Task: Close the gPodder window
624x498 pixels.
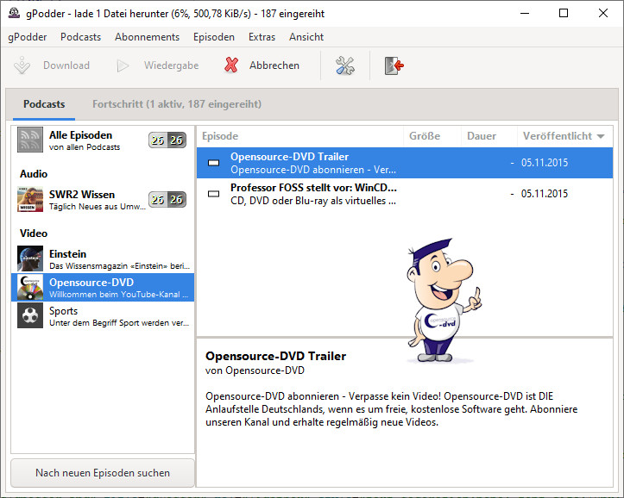Action: click(x=603, y=13)
